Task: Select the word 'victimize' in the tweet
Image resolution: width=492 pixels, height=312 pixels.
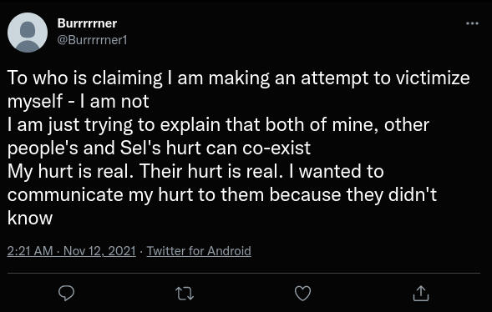Action: [x=433, y=78]
